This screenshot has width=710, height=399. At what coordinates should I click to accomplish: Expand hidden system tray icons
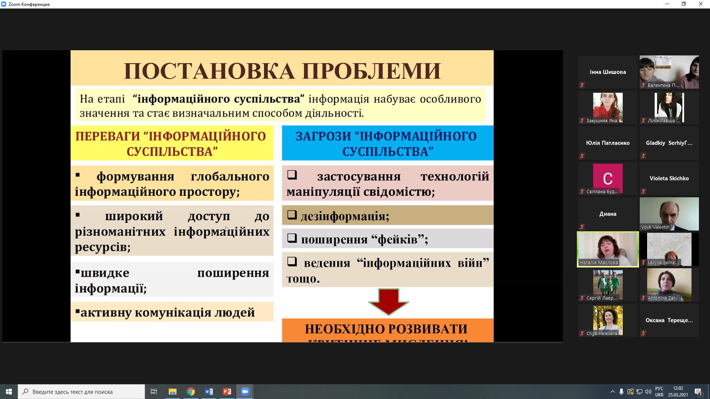pyautogui.click(x=612, y=392)
